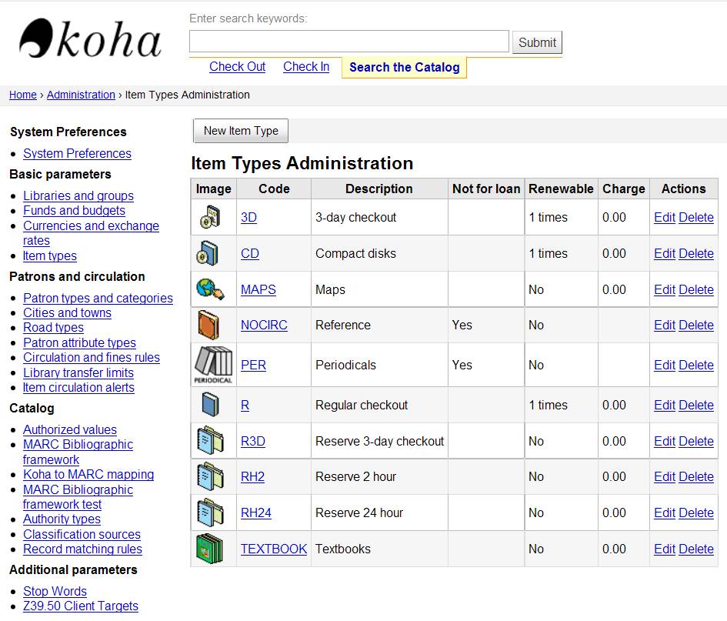This screenshot has width=727, height=621.
Task: Select the Search the Catalog tab
Action: tap(404, 68)
